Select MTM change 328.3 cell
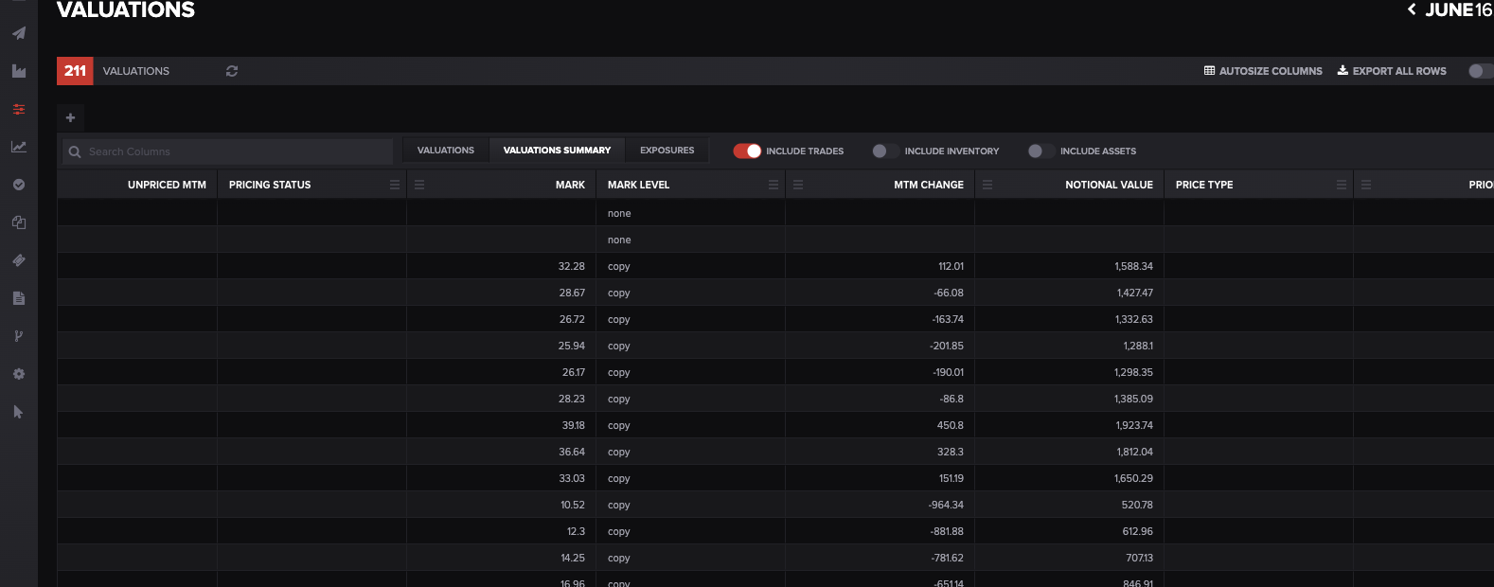The image size is (1494, 587). [880, 452]
